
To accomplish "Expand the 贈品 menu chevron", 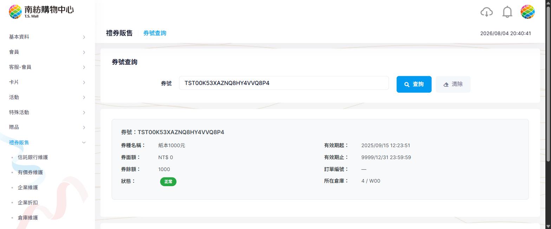I will (84, 127).
